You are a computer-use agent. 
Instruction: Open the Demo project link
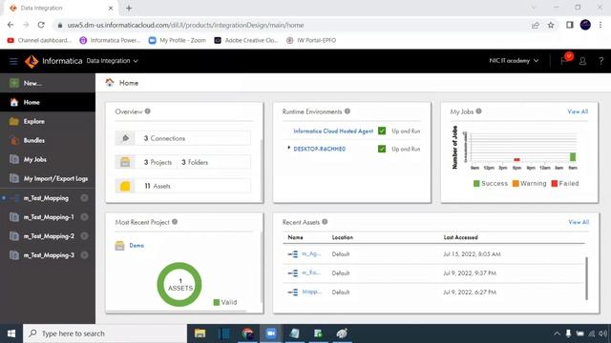pos(137,246)
